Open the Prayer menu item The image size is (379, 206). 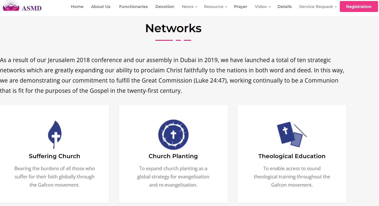(241, 7)
